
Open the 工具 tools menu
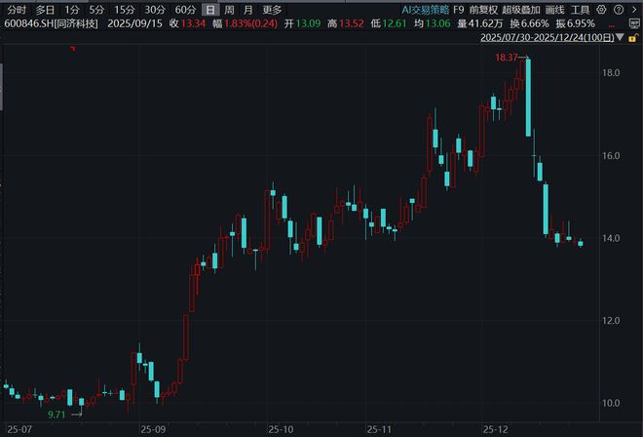pyautogui.click(x=580, y=10)
